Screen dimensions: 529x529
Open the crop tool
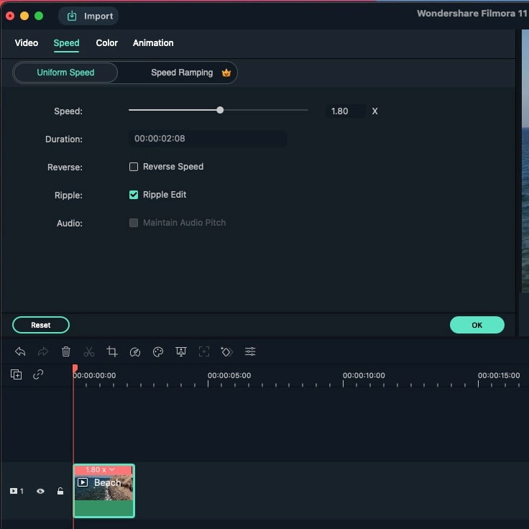coord(112,351)
